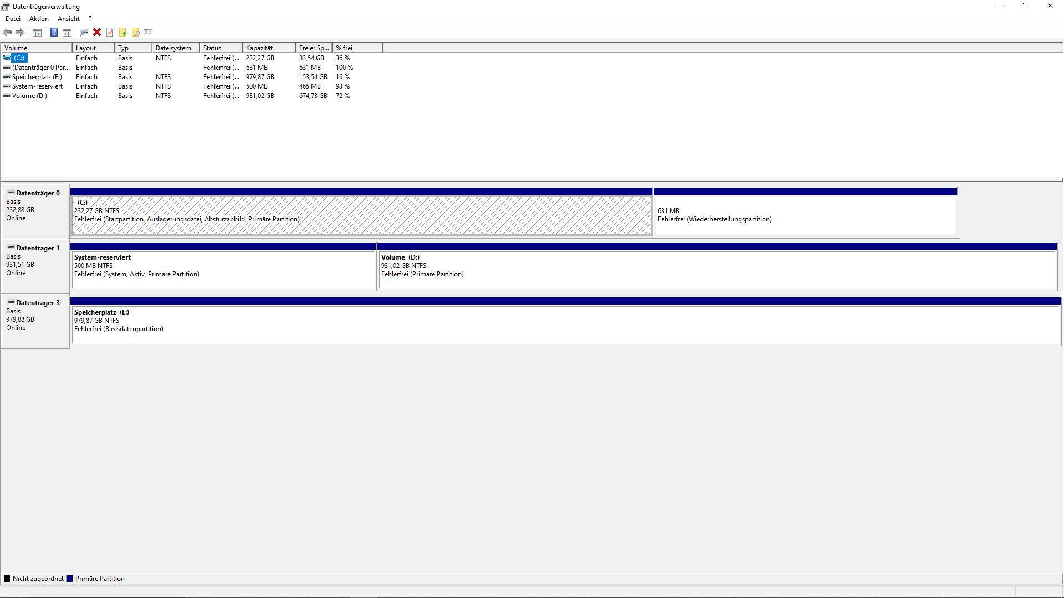Click the drive magnifier toolbar icon

[x=84, y=32]
